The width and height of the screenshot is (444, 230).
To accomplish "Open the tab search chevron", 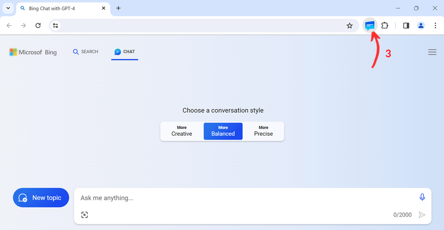I will 8,8.
